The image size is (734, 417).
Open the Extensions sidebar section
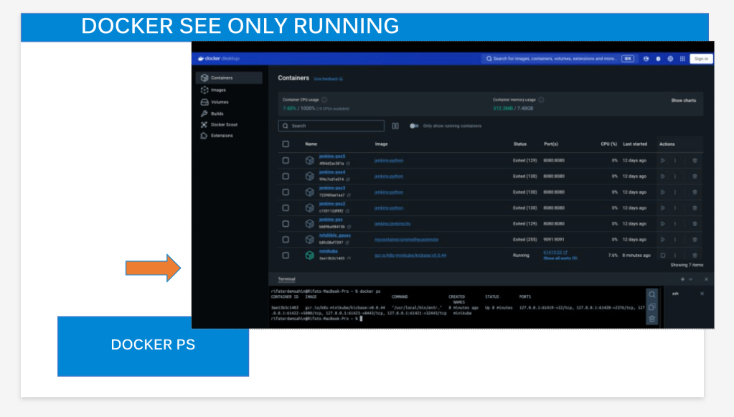point(217,136)
